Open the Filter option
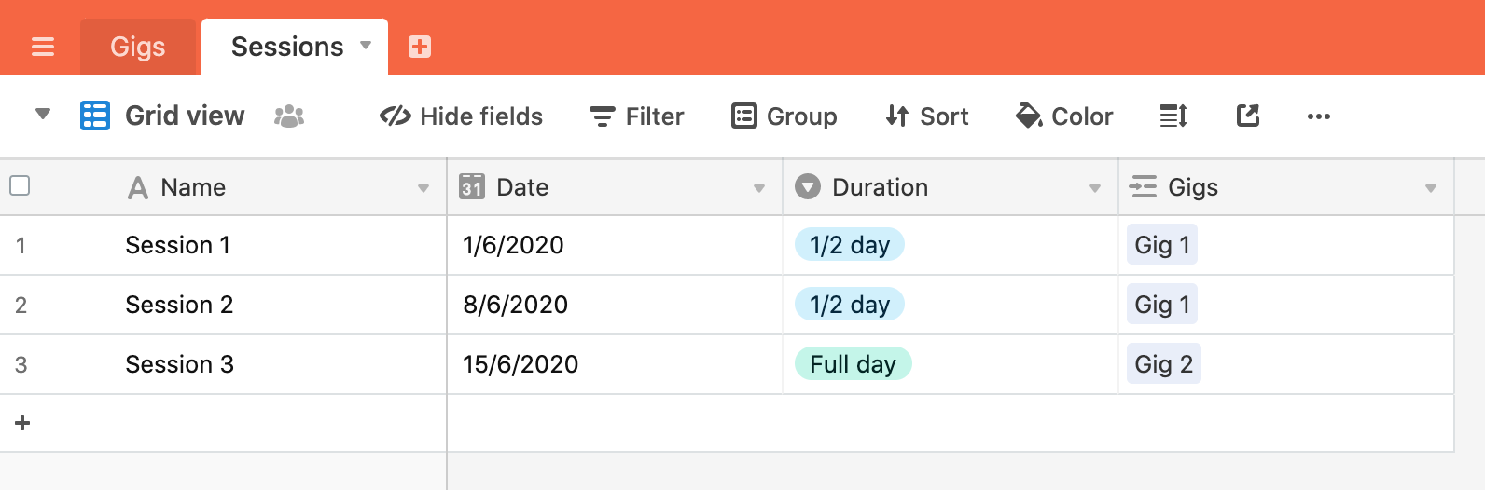The height and width of the screenshot is (490, 1485). pos(637,116)
